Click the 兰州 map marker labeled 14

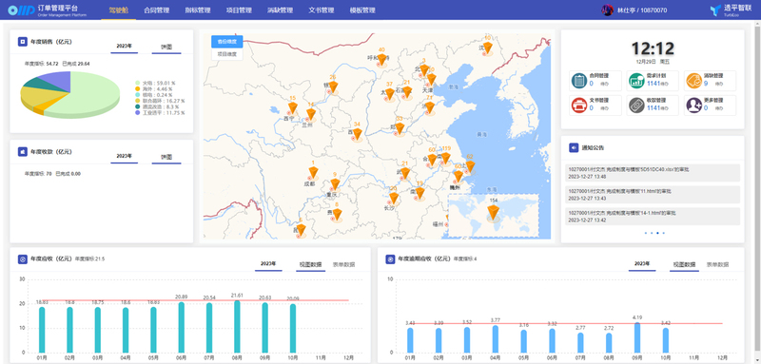(x=311, y=114)
